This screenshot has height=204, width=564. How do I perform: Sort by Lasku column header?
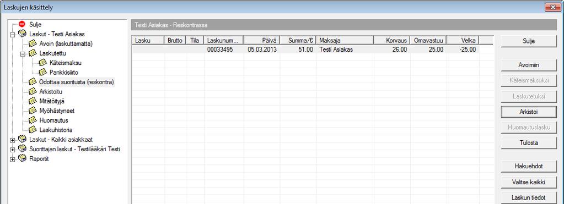pos(148,41)
